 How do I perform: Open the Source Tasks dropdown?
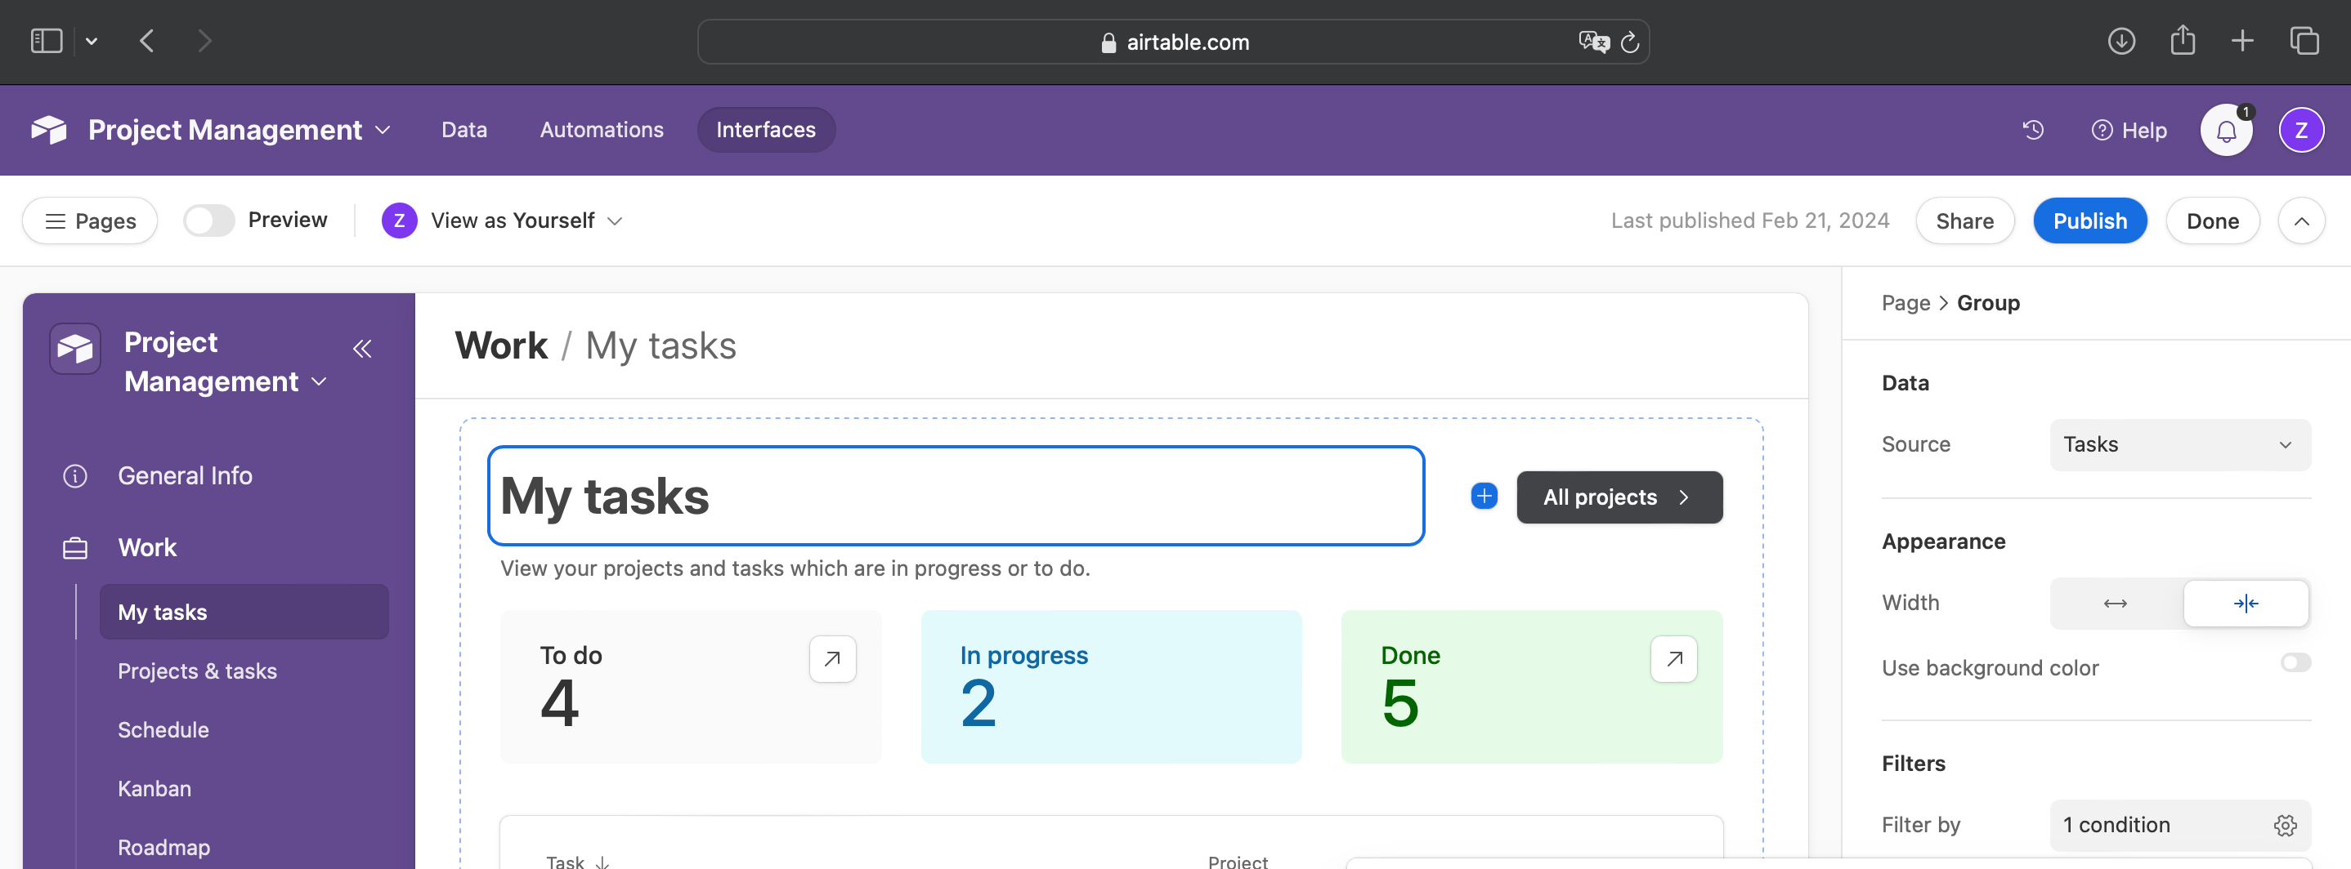click(x=2179, y=445)
